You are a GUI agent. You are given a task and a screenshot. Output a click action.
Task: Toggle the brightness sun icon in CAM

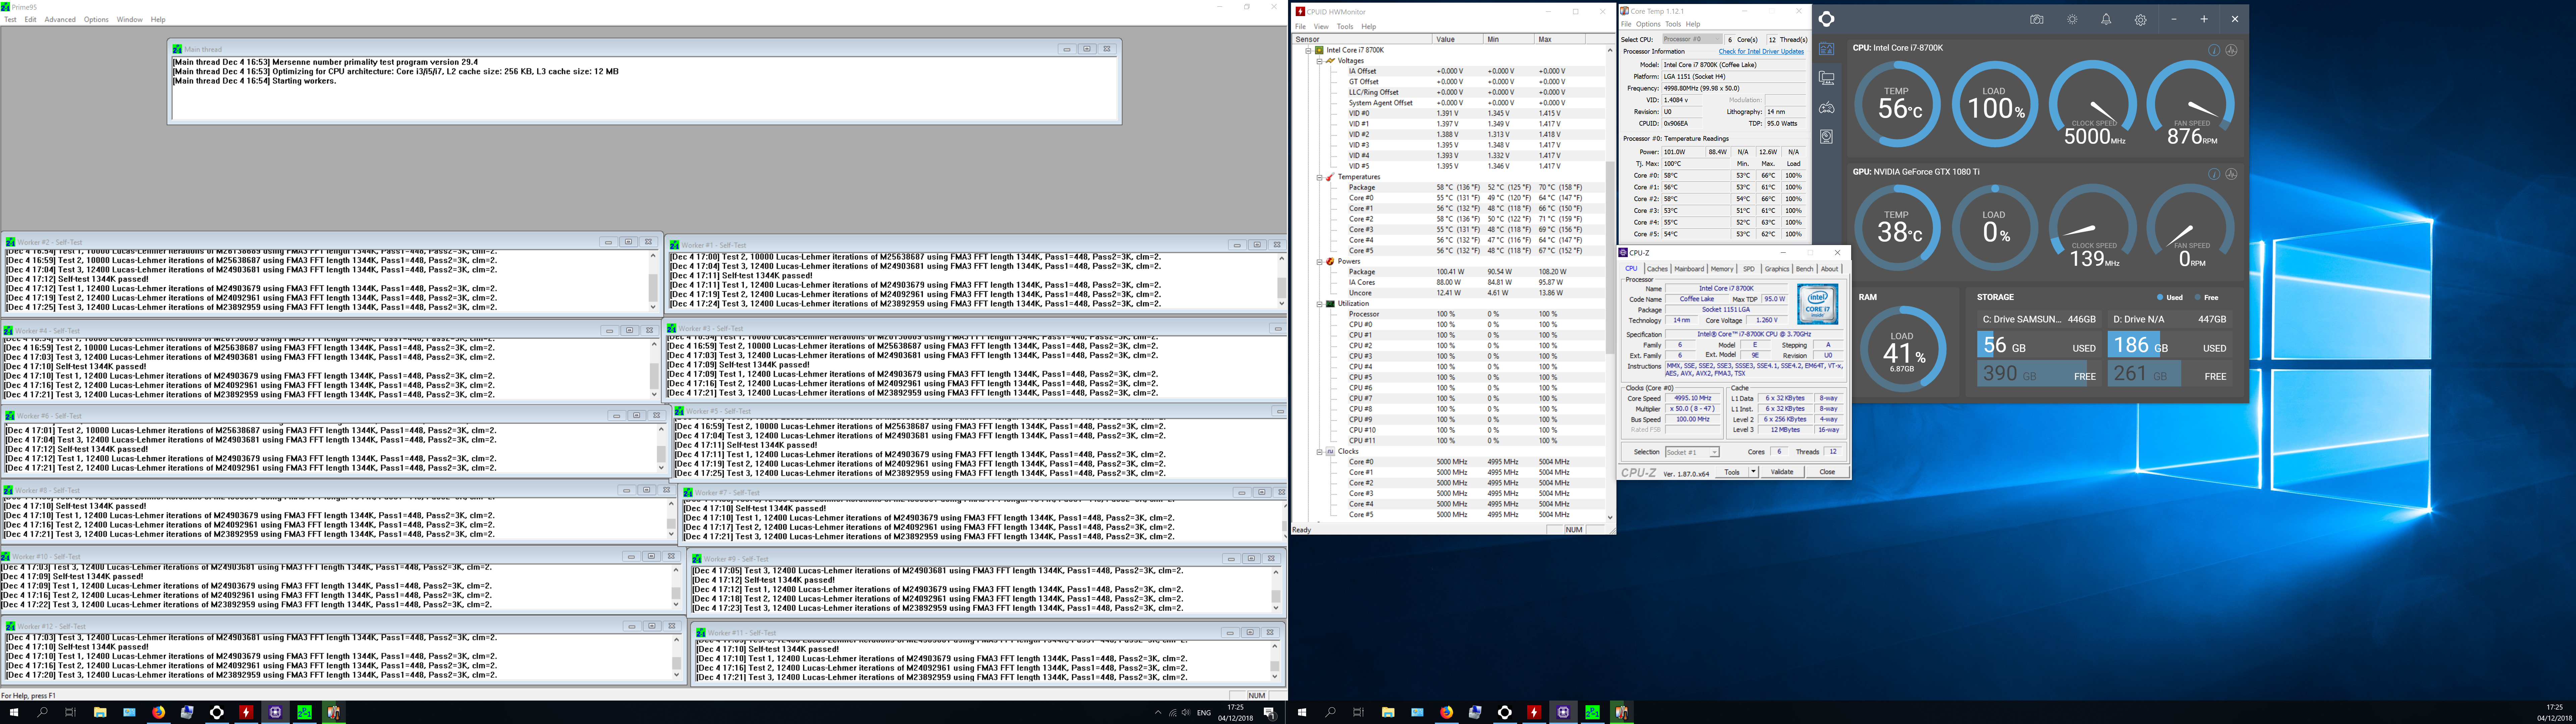pos(2072,19)
